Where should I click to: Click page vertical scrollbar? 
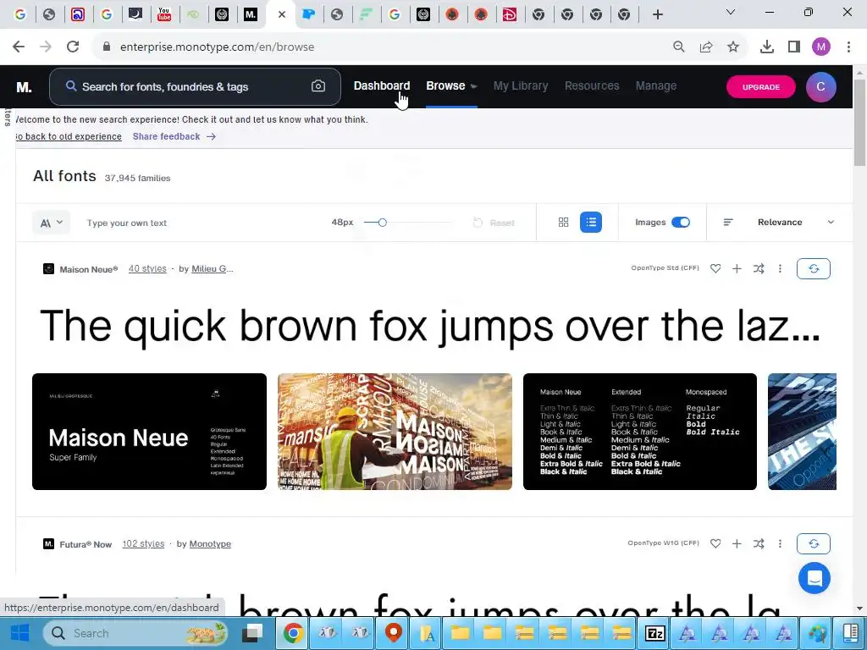(x=860, y=122)
